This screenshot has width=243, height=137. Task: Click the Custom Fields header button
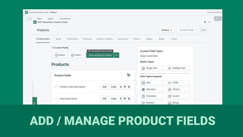point(186,30)
